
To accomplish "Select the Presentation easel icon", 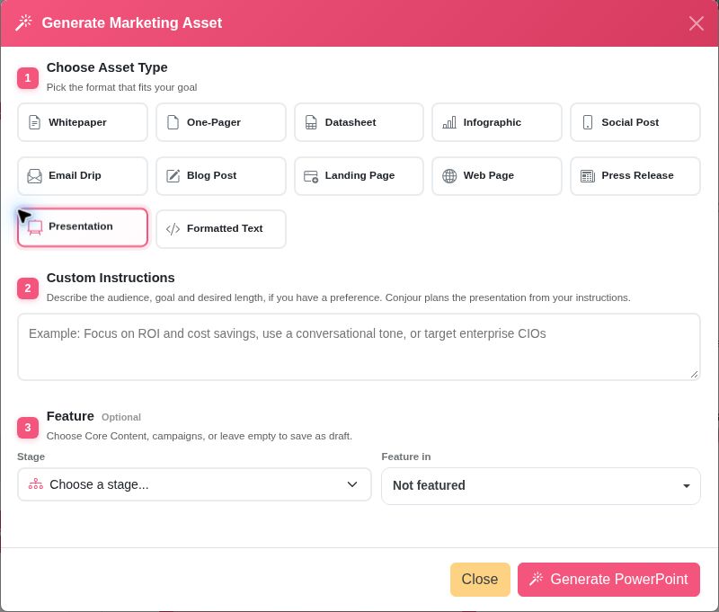I will coord(35,227).
